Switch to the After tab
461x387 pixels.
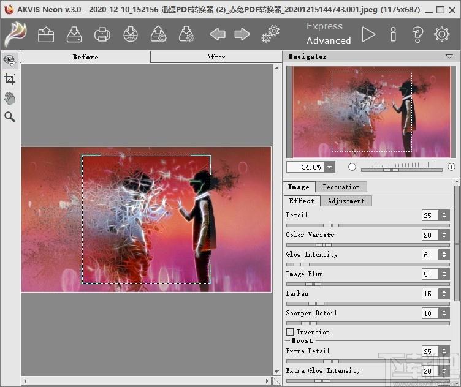click(216, 57)
